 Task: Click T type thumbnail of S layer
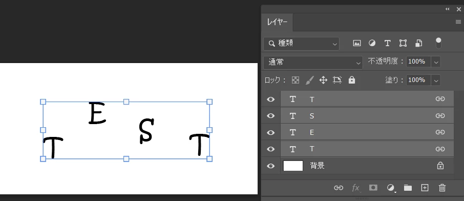pos(292,116)
